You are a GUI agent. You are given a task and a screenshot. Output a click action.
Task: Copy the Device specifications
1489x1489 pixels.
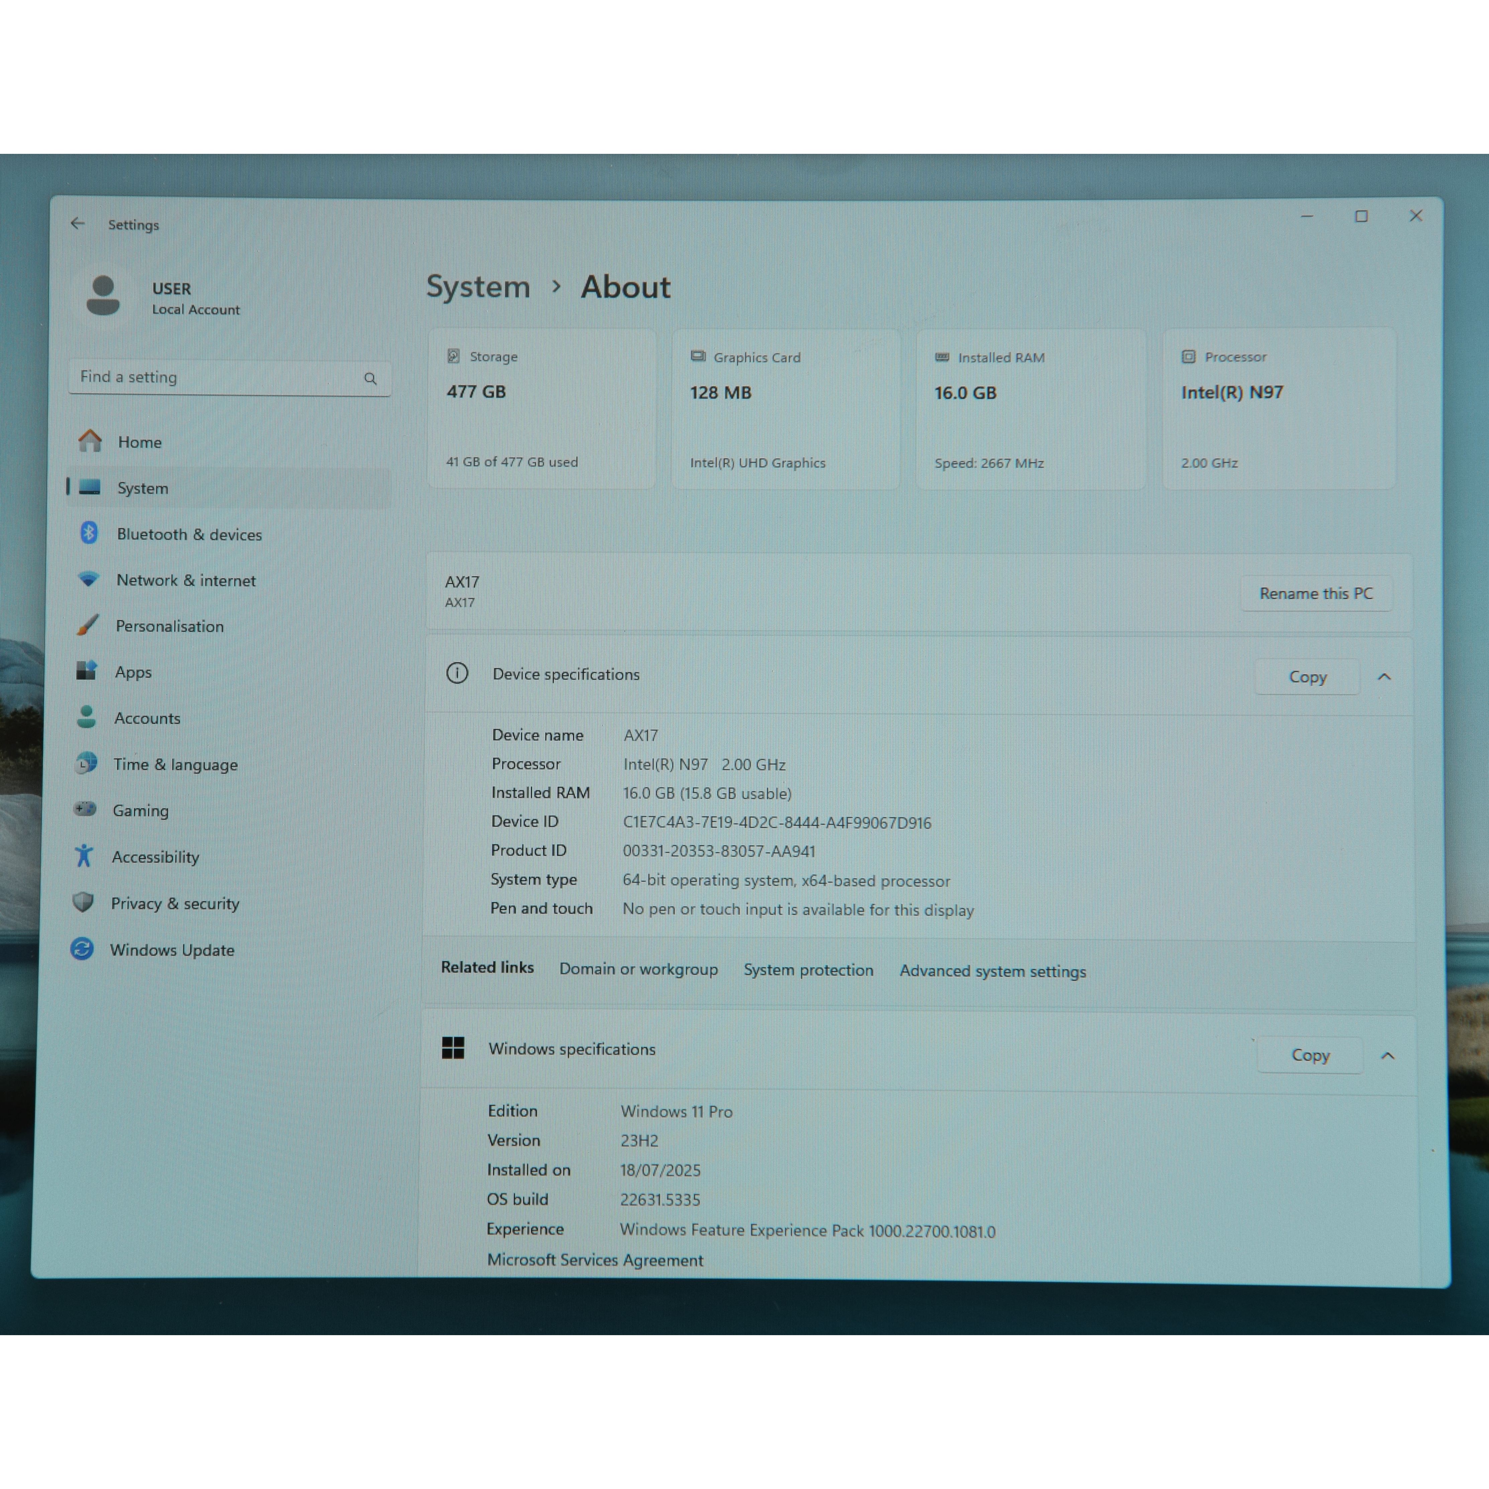(x=1307, y=677)
